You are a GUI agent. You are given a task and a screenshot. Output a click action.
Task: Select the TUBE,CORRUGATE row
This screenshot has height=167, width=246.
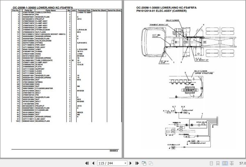[x=66, y=60]
